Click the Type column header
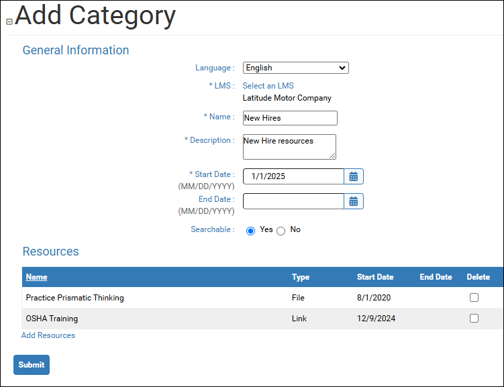Screen dimensions: 504x387 tap(300, 277)
